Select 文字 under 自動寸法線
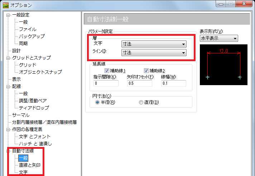This screenshot has height=176, width=255. pos(23,172)
